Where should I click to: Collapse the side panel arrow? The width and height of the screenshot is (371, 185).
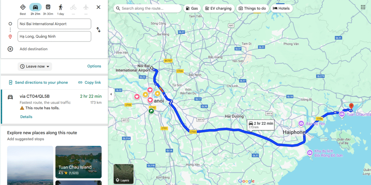pos(111,94)
